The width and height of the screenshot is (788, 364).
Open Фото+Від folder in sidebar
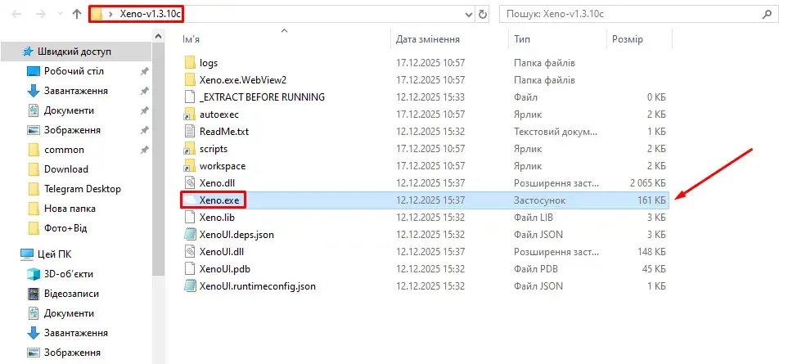(65, 228)
